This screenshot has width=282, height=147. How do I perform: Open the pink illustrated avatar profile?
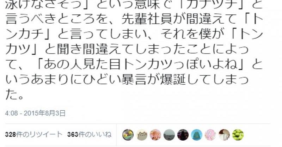(210, 135)
